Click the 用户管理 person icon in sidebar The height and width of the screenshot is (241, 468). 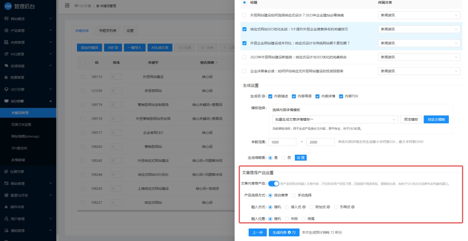coord(6,218)
